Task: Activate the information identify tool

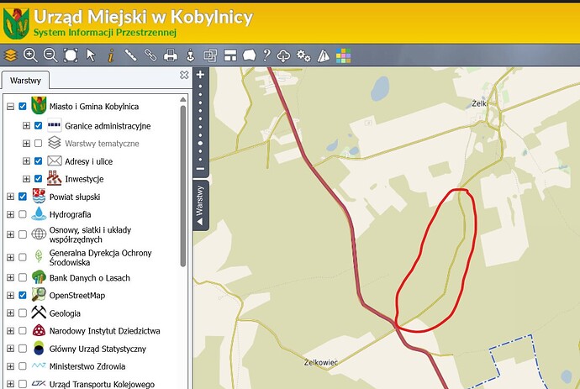Action: point(111,55)
